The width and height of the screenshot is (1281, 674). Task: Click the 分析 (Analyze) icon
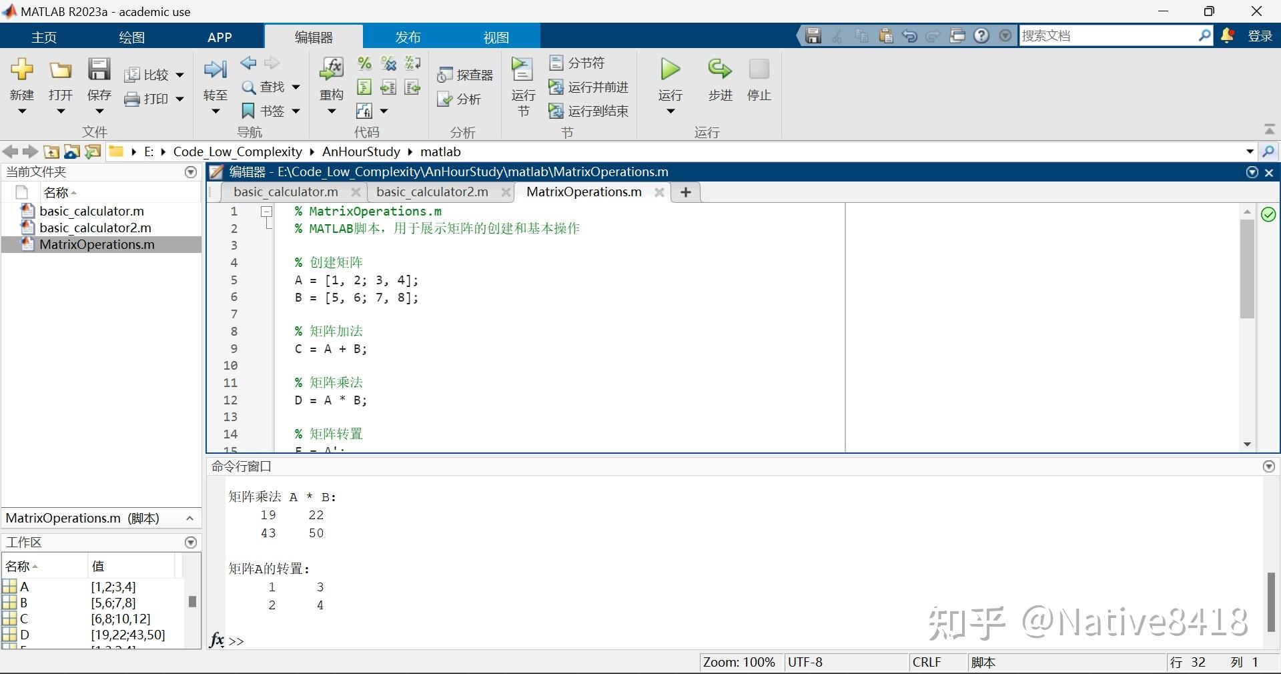coord(459,99)
